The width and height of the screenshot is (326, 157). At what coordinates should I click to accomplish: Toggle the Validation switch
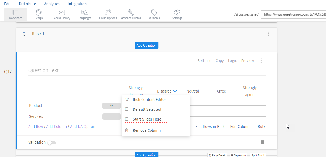52,143
